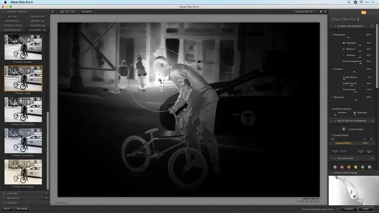Click the Nik logo badge

pos(364,12)
